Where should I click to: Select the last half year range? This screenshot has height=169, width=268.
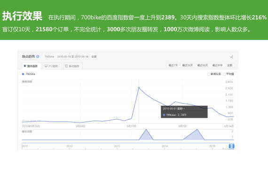coord(217,65)
